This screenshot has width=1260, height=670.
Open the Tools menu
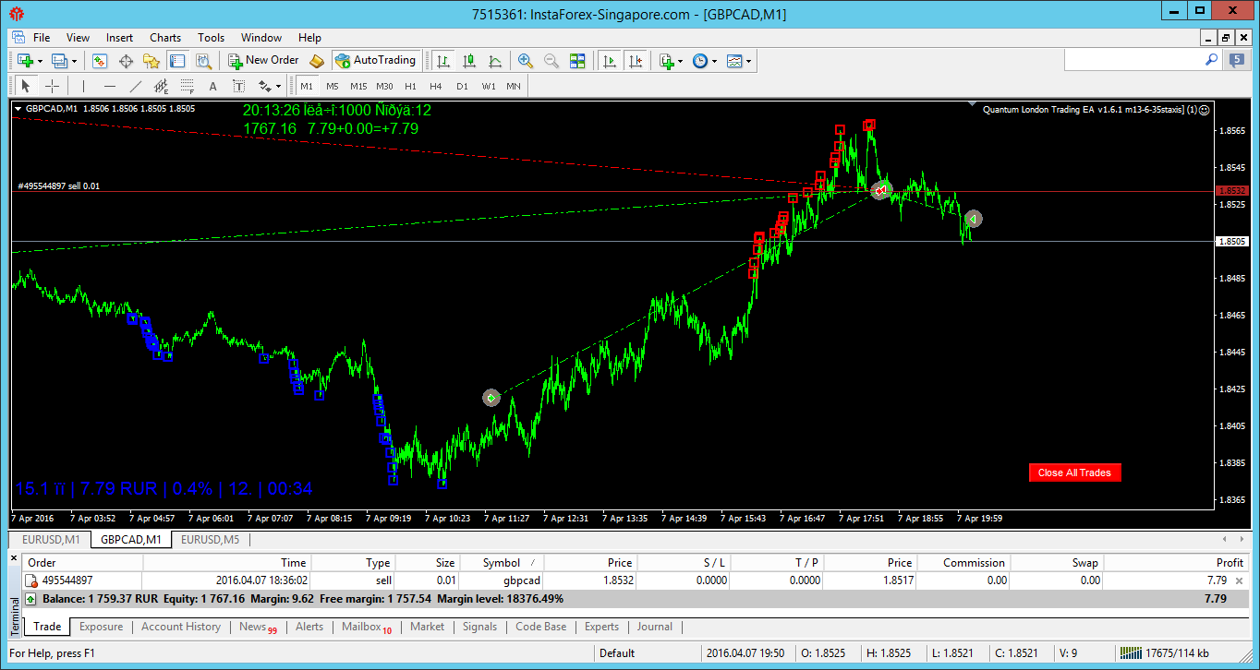(x=211, y=38)
